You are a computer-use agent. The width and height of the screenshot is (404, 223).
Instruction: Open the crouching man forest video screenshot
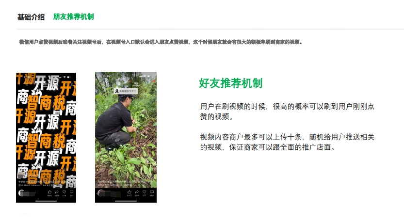pyautogui.click(x=126, y=137)
